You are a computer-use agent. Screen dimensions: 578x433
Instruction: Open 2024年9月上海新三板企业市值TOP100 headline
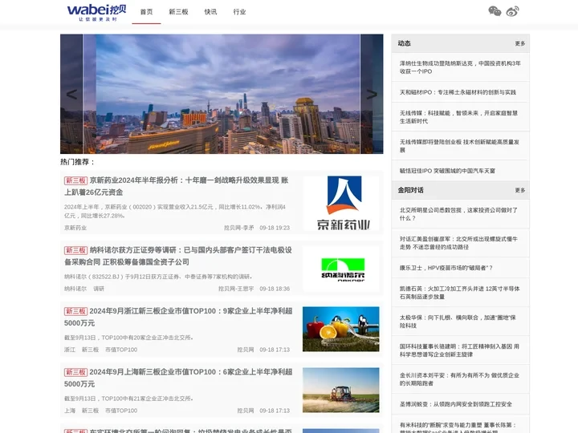point(178,378)
